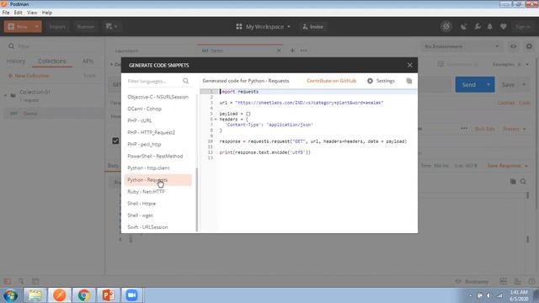Copy generated code to clipboard icon
Viewport: 539px width, 303px height.
click(408, 81)
